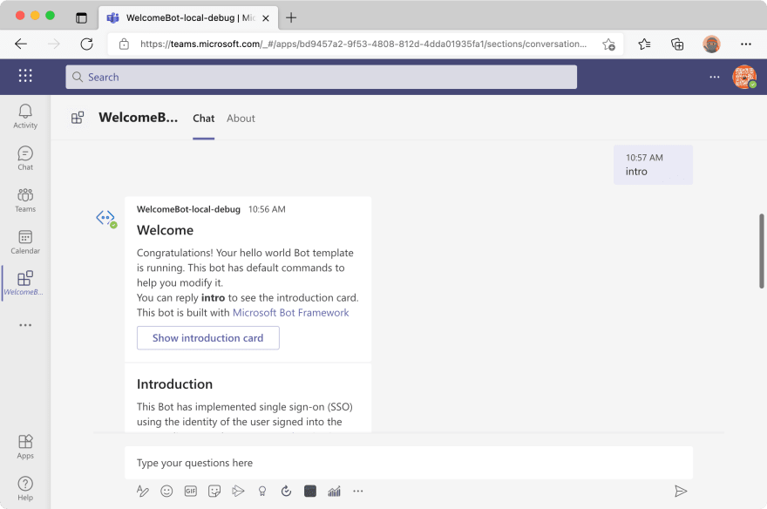Open Teams settings and more ellipsis
The height and width of the screenshot is (509, 767).
714,77
